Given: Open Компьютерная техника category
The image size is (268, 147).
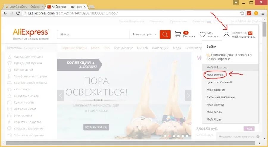Looking at the screenshot, I should click(x=30, y=83).
